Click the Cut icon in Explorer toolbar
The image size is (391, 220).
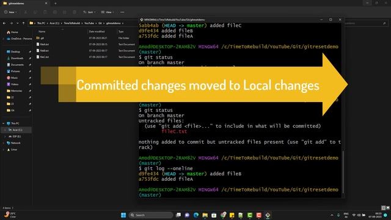26,12
